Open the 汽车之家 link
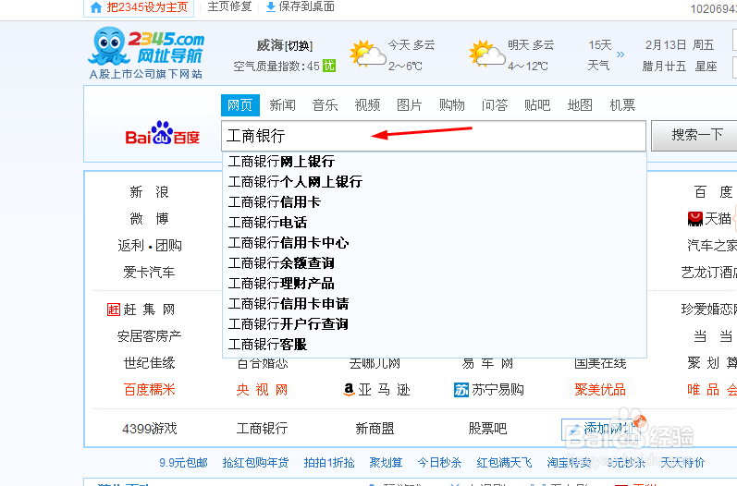 coord(712,245)
